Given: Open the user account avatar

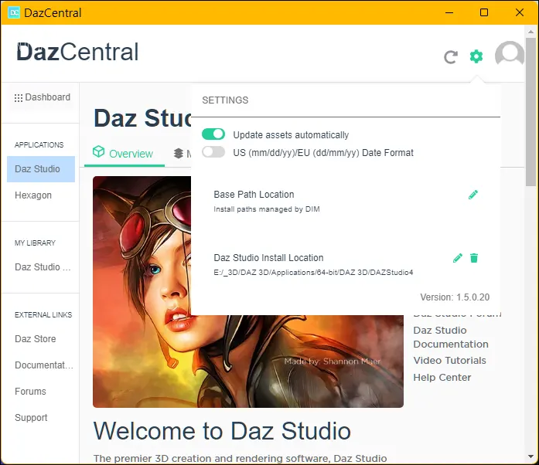Looking at the screenshot, I should [510, 54].
